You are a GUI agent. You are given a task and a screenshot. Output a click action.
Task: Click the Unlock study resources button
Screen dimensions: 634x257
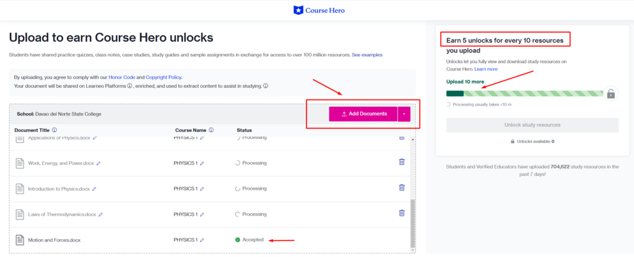pos(532,125)
